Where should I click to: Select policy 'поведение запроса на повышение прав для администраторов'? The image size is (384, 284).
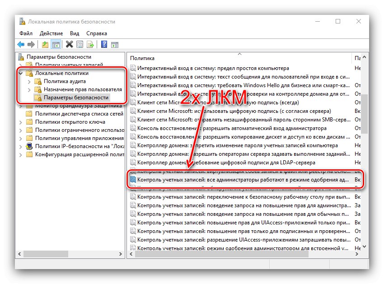(x=244, y=205)
